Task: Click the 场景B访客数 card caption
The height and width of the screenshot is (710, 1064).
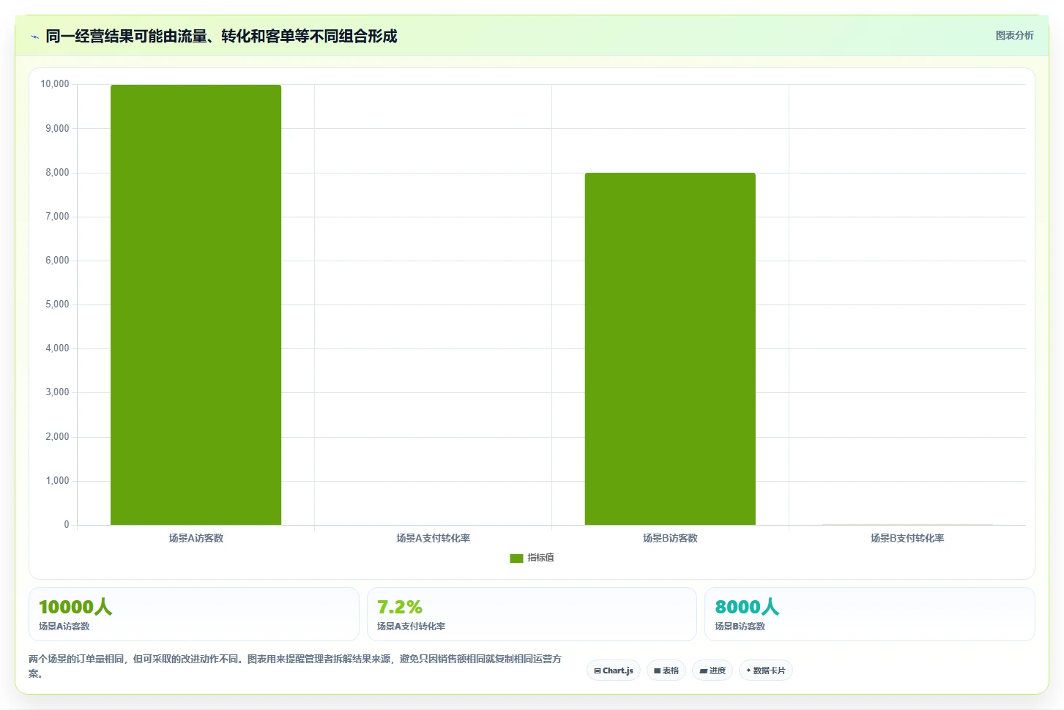Action: point(740,627)
